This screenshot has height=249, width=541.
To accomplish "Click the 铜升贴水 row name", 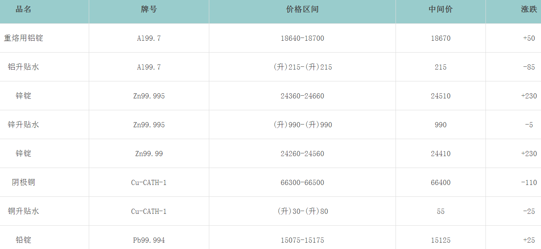I will click(x=23, y=211).
